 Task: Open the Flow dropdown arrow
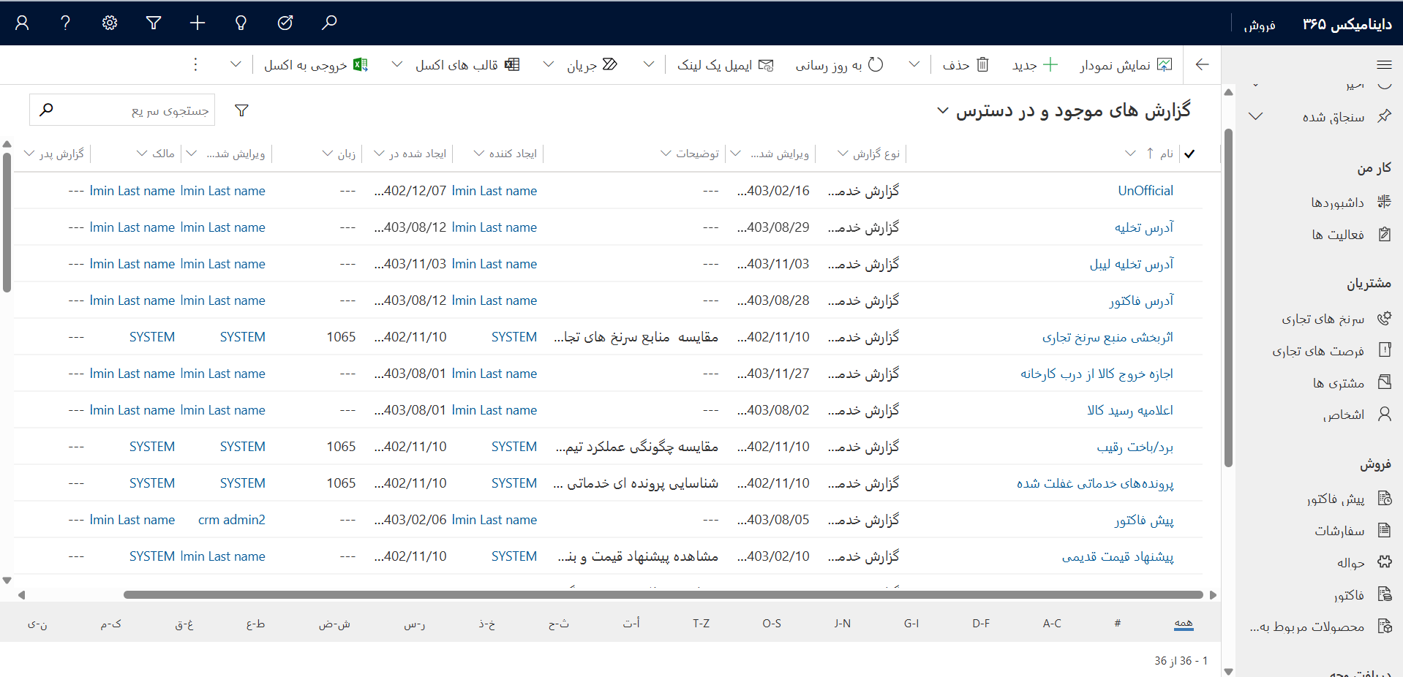(548, 64)
